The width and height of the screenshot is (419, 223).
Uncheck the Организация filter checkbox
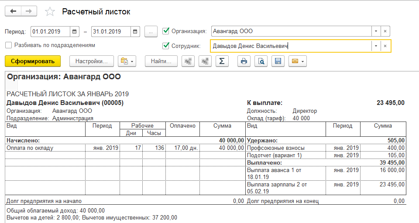tap(165, 31)
